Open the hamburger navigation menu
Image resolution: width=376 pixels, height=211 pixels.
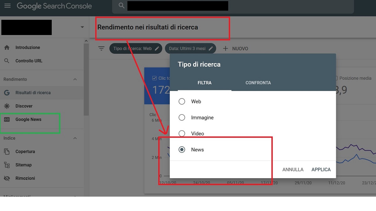(7, 6)
